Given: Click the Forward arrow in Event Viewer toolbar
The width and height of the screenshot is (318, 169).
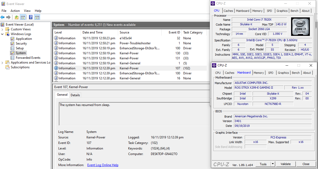Looking at the screenshot, I should (x=8, y=17).
